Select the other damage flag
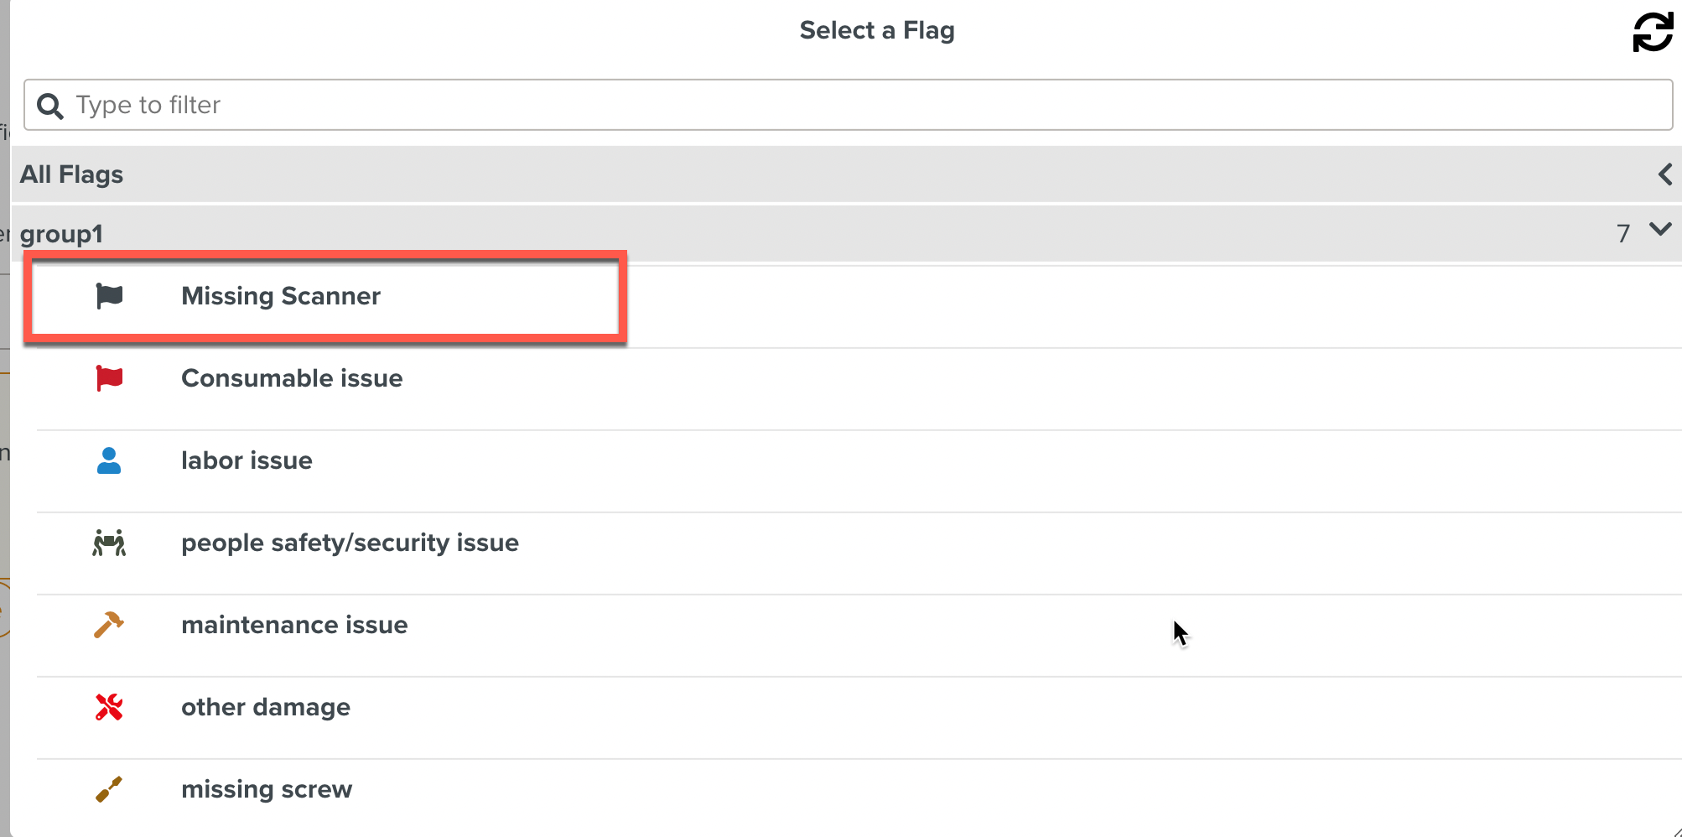Screen dimensions: 1682x837 pos(266,707)
